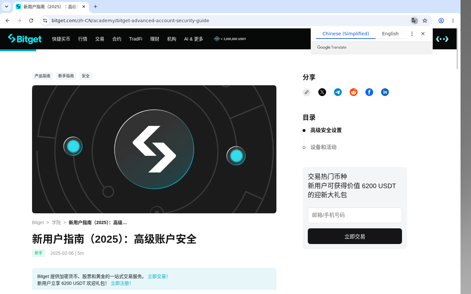
Task: Go forward in browser history
Action: pyautogui.click(x=19, y=21)
